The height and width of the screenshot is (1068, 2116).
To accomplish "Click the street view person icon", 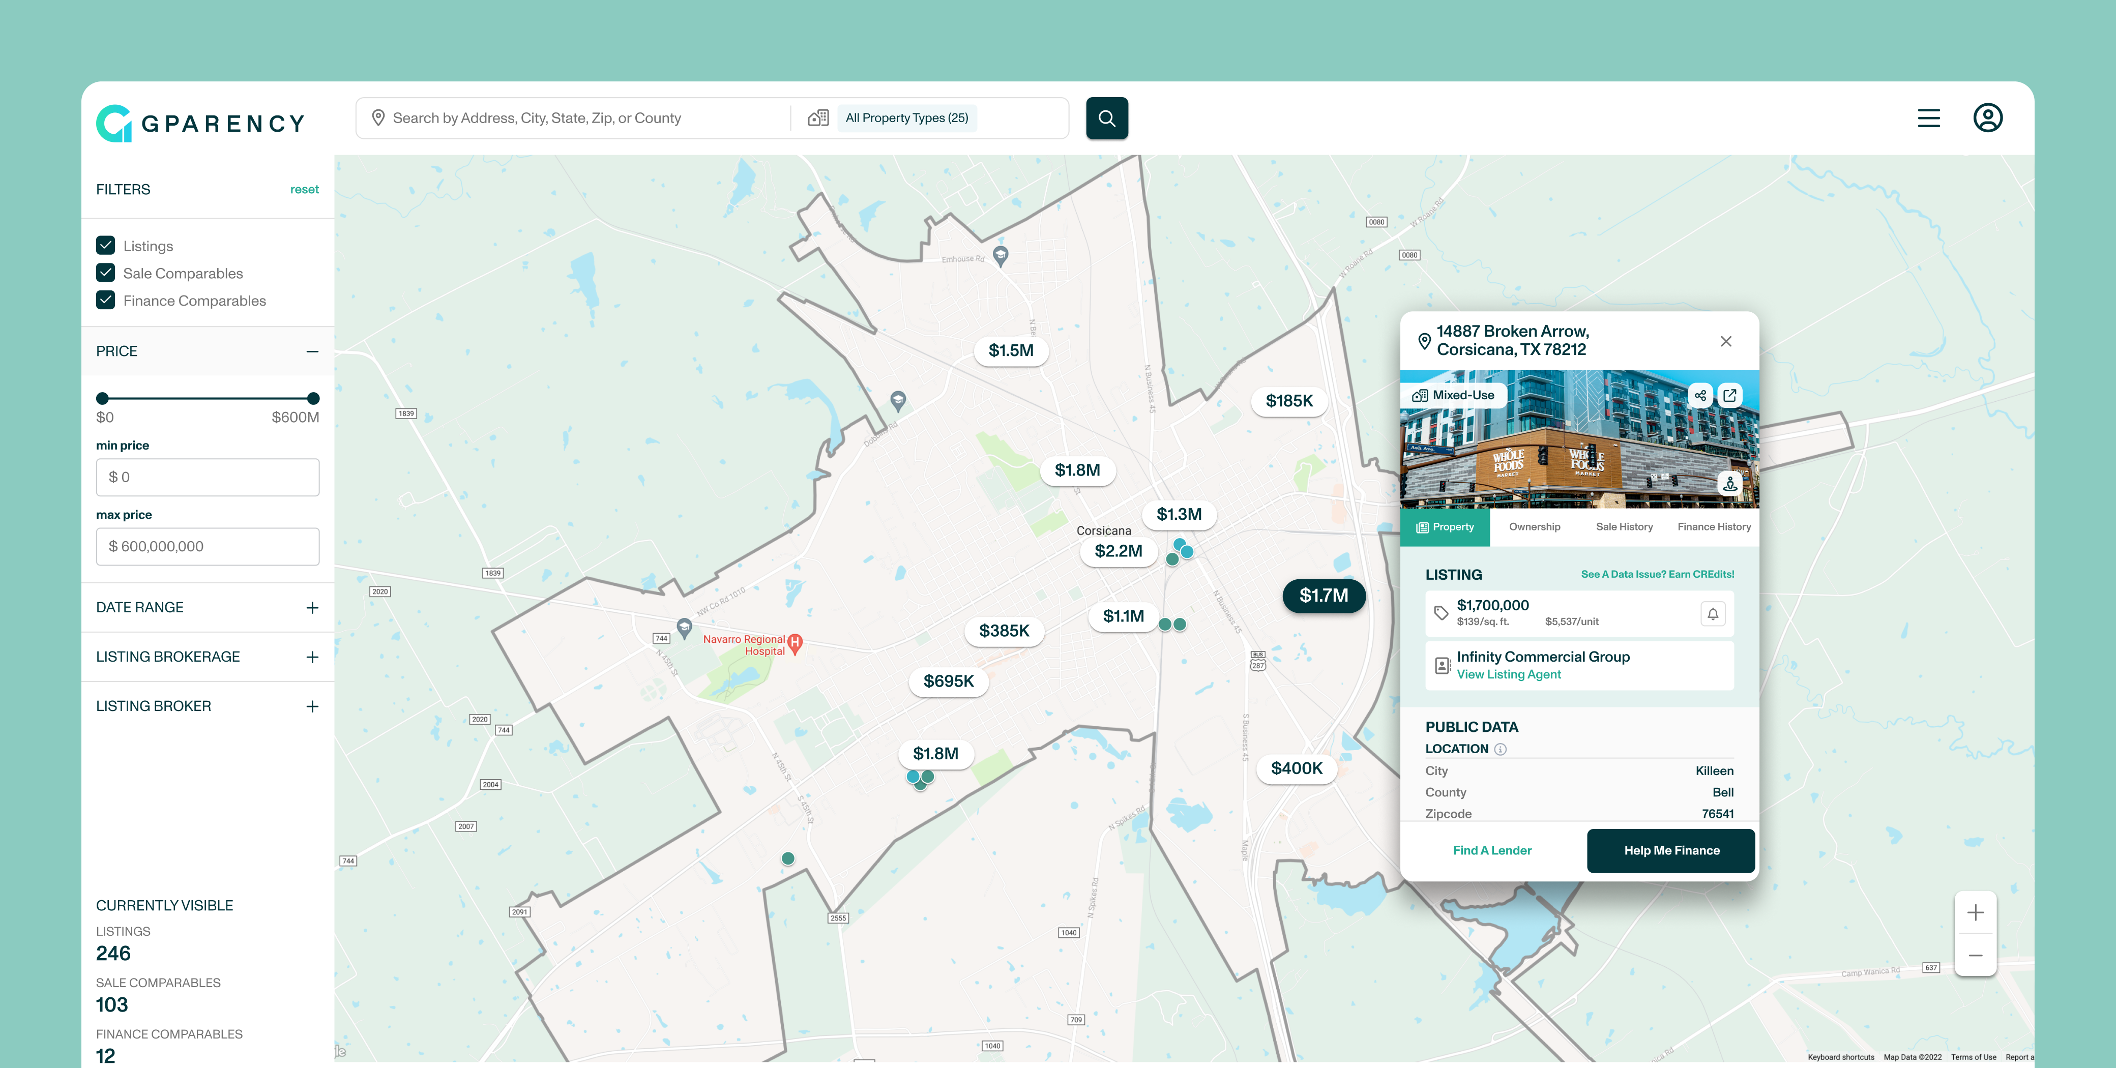I will [1730, 483].
